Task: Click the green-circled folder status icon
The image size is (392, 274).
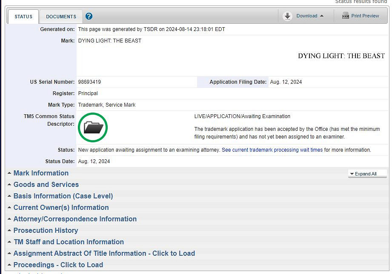Action: click(93, 127)
